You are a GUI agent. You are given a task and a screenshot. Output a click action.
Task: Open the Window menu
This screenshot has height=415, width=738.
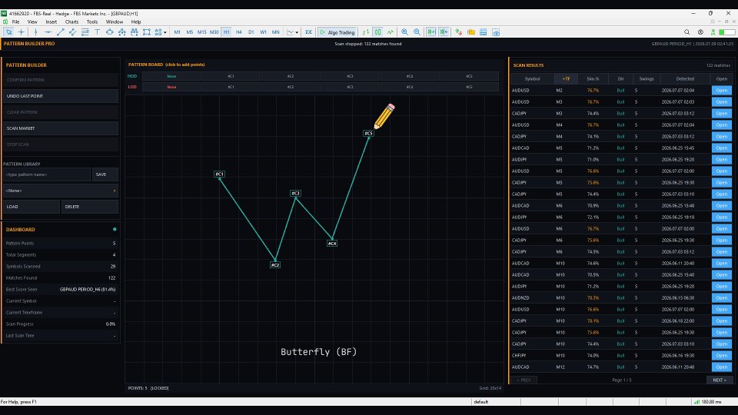114,22
